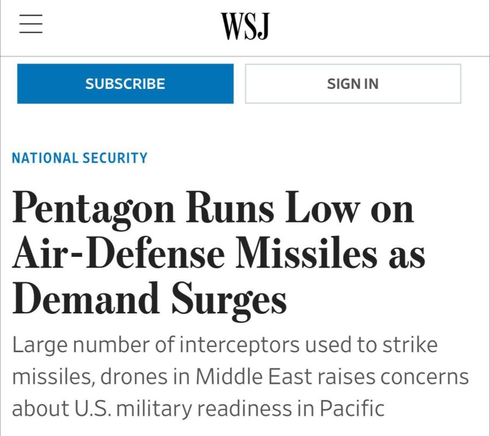Click the blue Subscribe button

[125, 84]
